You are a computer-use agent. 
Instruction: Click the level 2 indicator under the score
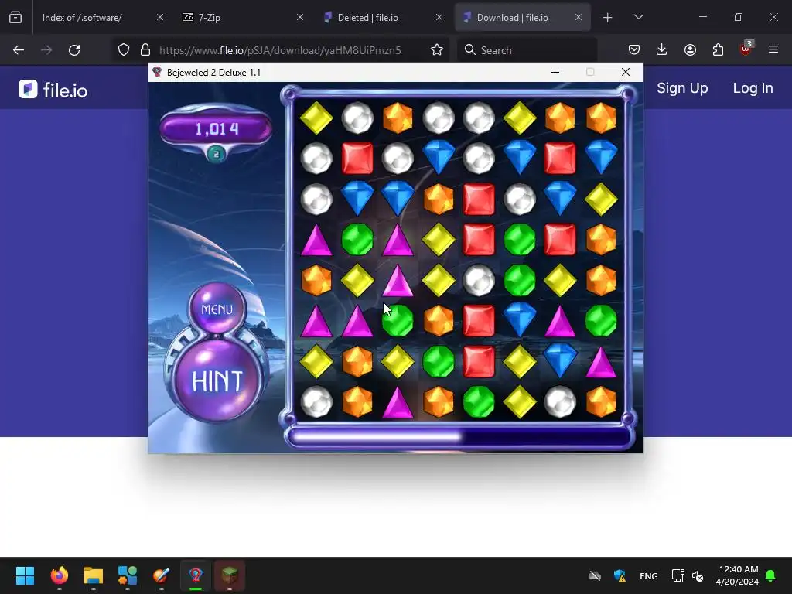click(x=217, y=154)
